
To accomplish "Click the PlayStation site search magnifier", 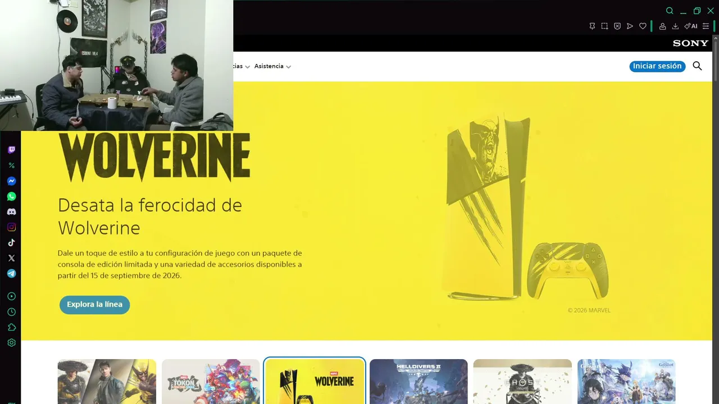I will tap(697, 66).
